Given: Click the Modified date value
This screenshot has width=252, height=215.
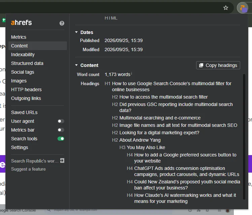Looking at the screenshot, I should (123, 49).
